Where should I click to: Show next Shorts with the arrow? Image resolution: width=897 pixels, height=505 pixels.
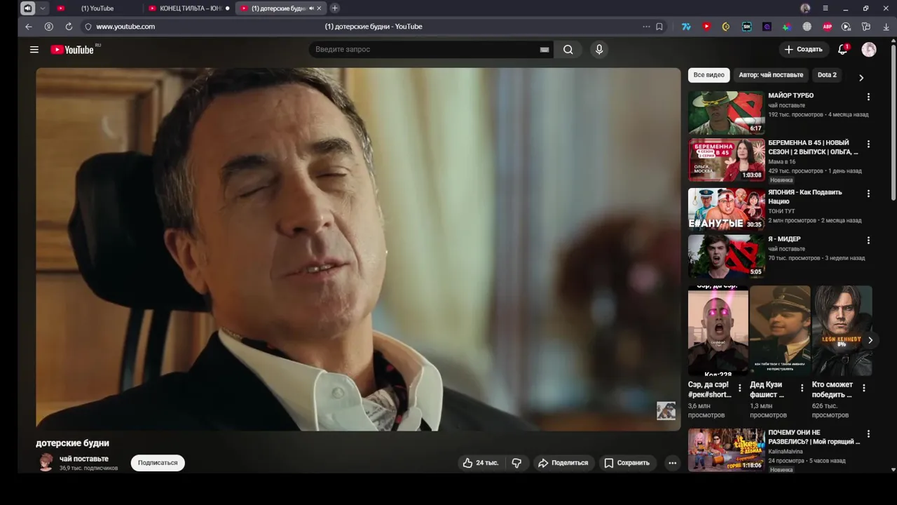[870, 340]
